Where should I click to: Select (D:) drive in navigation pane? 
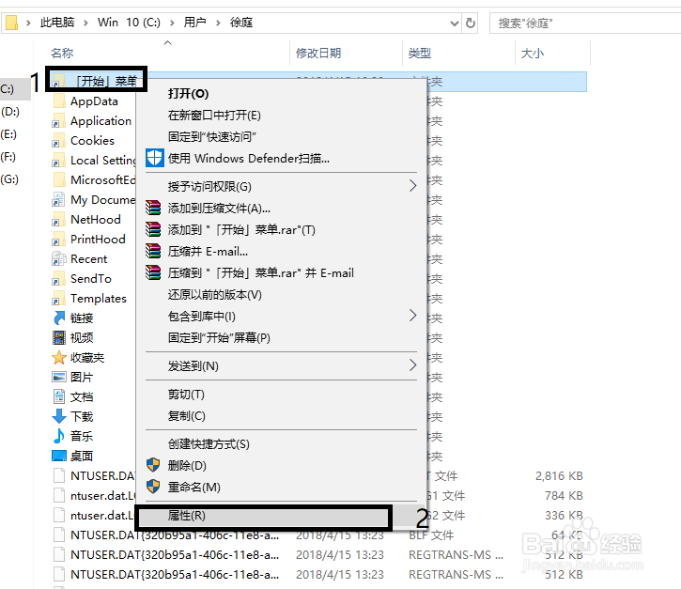pyautogui.click(x=10, y=112)
